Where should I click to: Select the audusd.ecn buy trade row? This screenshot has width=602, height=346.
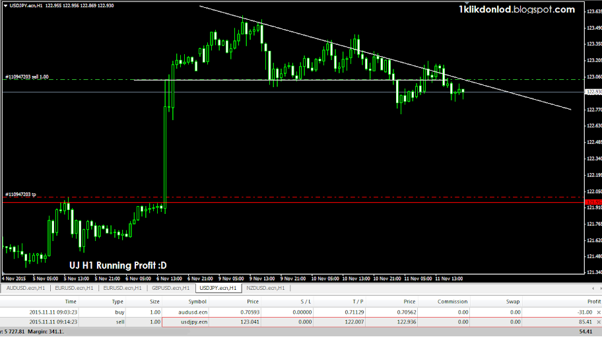tap(198, 312)
